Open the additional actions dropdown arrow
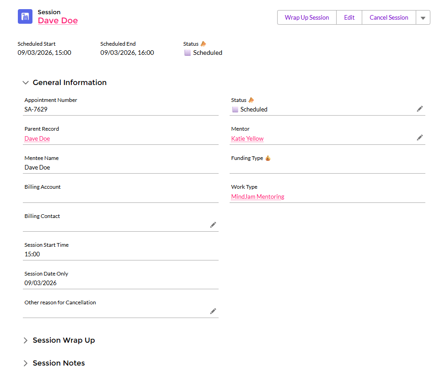This screenshot has height=382, width=445. pos(423,17)
